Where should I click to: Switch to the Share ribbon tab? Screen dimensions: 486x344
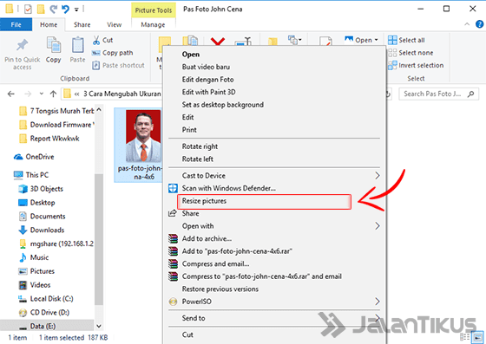(82, 24)
